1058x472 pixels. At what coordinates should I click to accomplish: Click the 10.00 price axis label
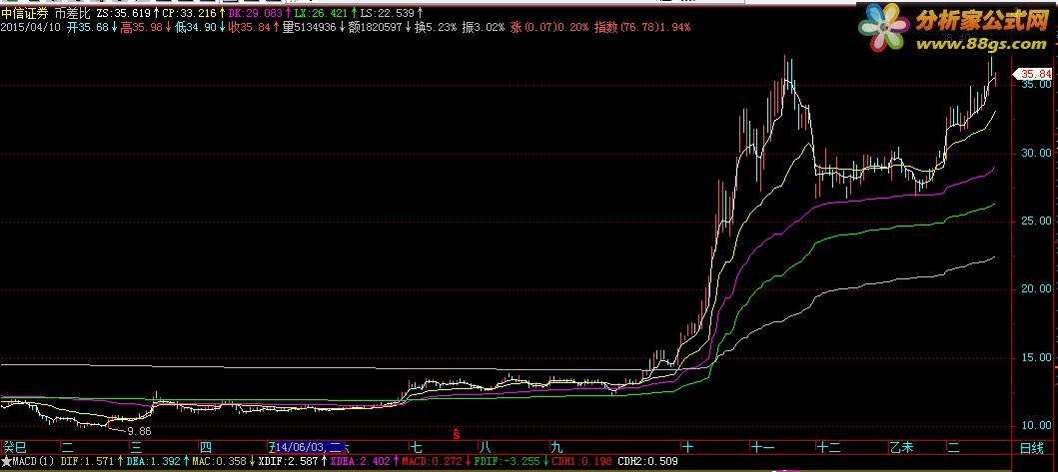(1036, 425)
